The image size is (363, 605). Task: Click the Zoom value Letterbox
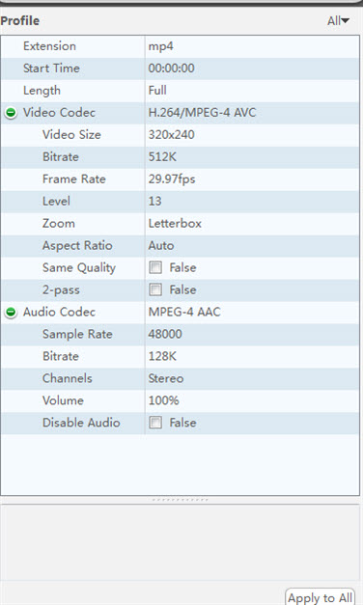tap(175, 224)
